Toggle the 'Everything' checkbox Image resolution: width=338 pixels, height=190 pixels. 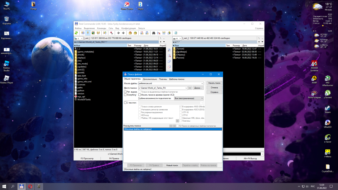(x=126, y=95)
